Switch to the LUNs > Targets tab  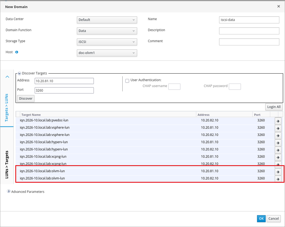tap(7, 164)
